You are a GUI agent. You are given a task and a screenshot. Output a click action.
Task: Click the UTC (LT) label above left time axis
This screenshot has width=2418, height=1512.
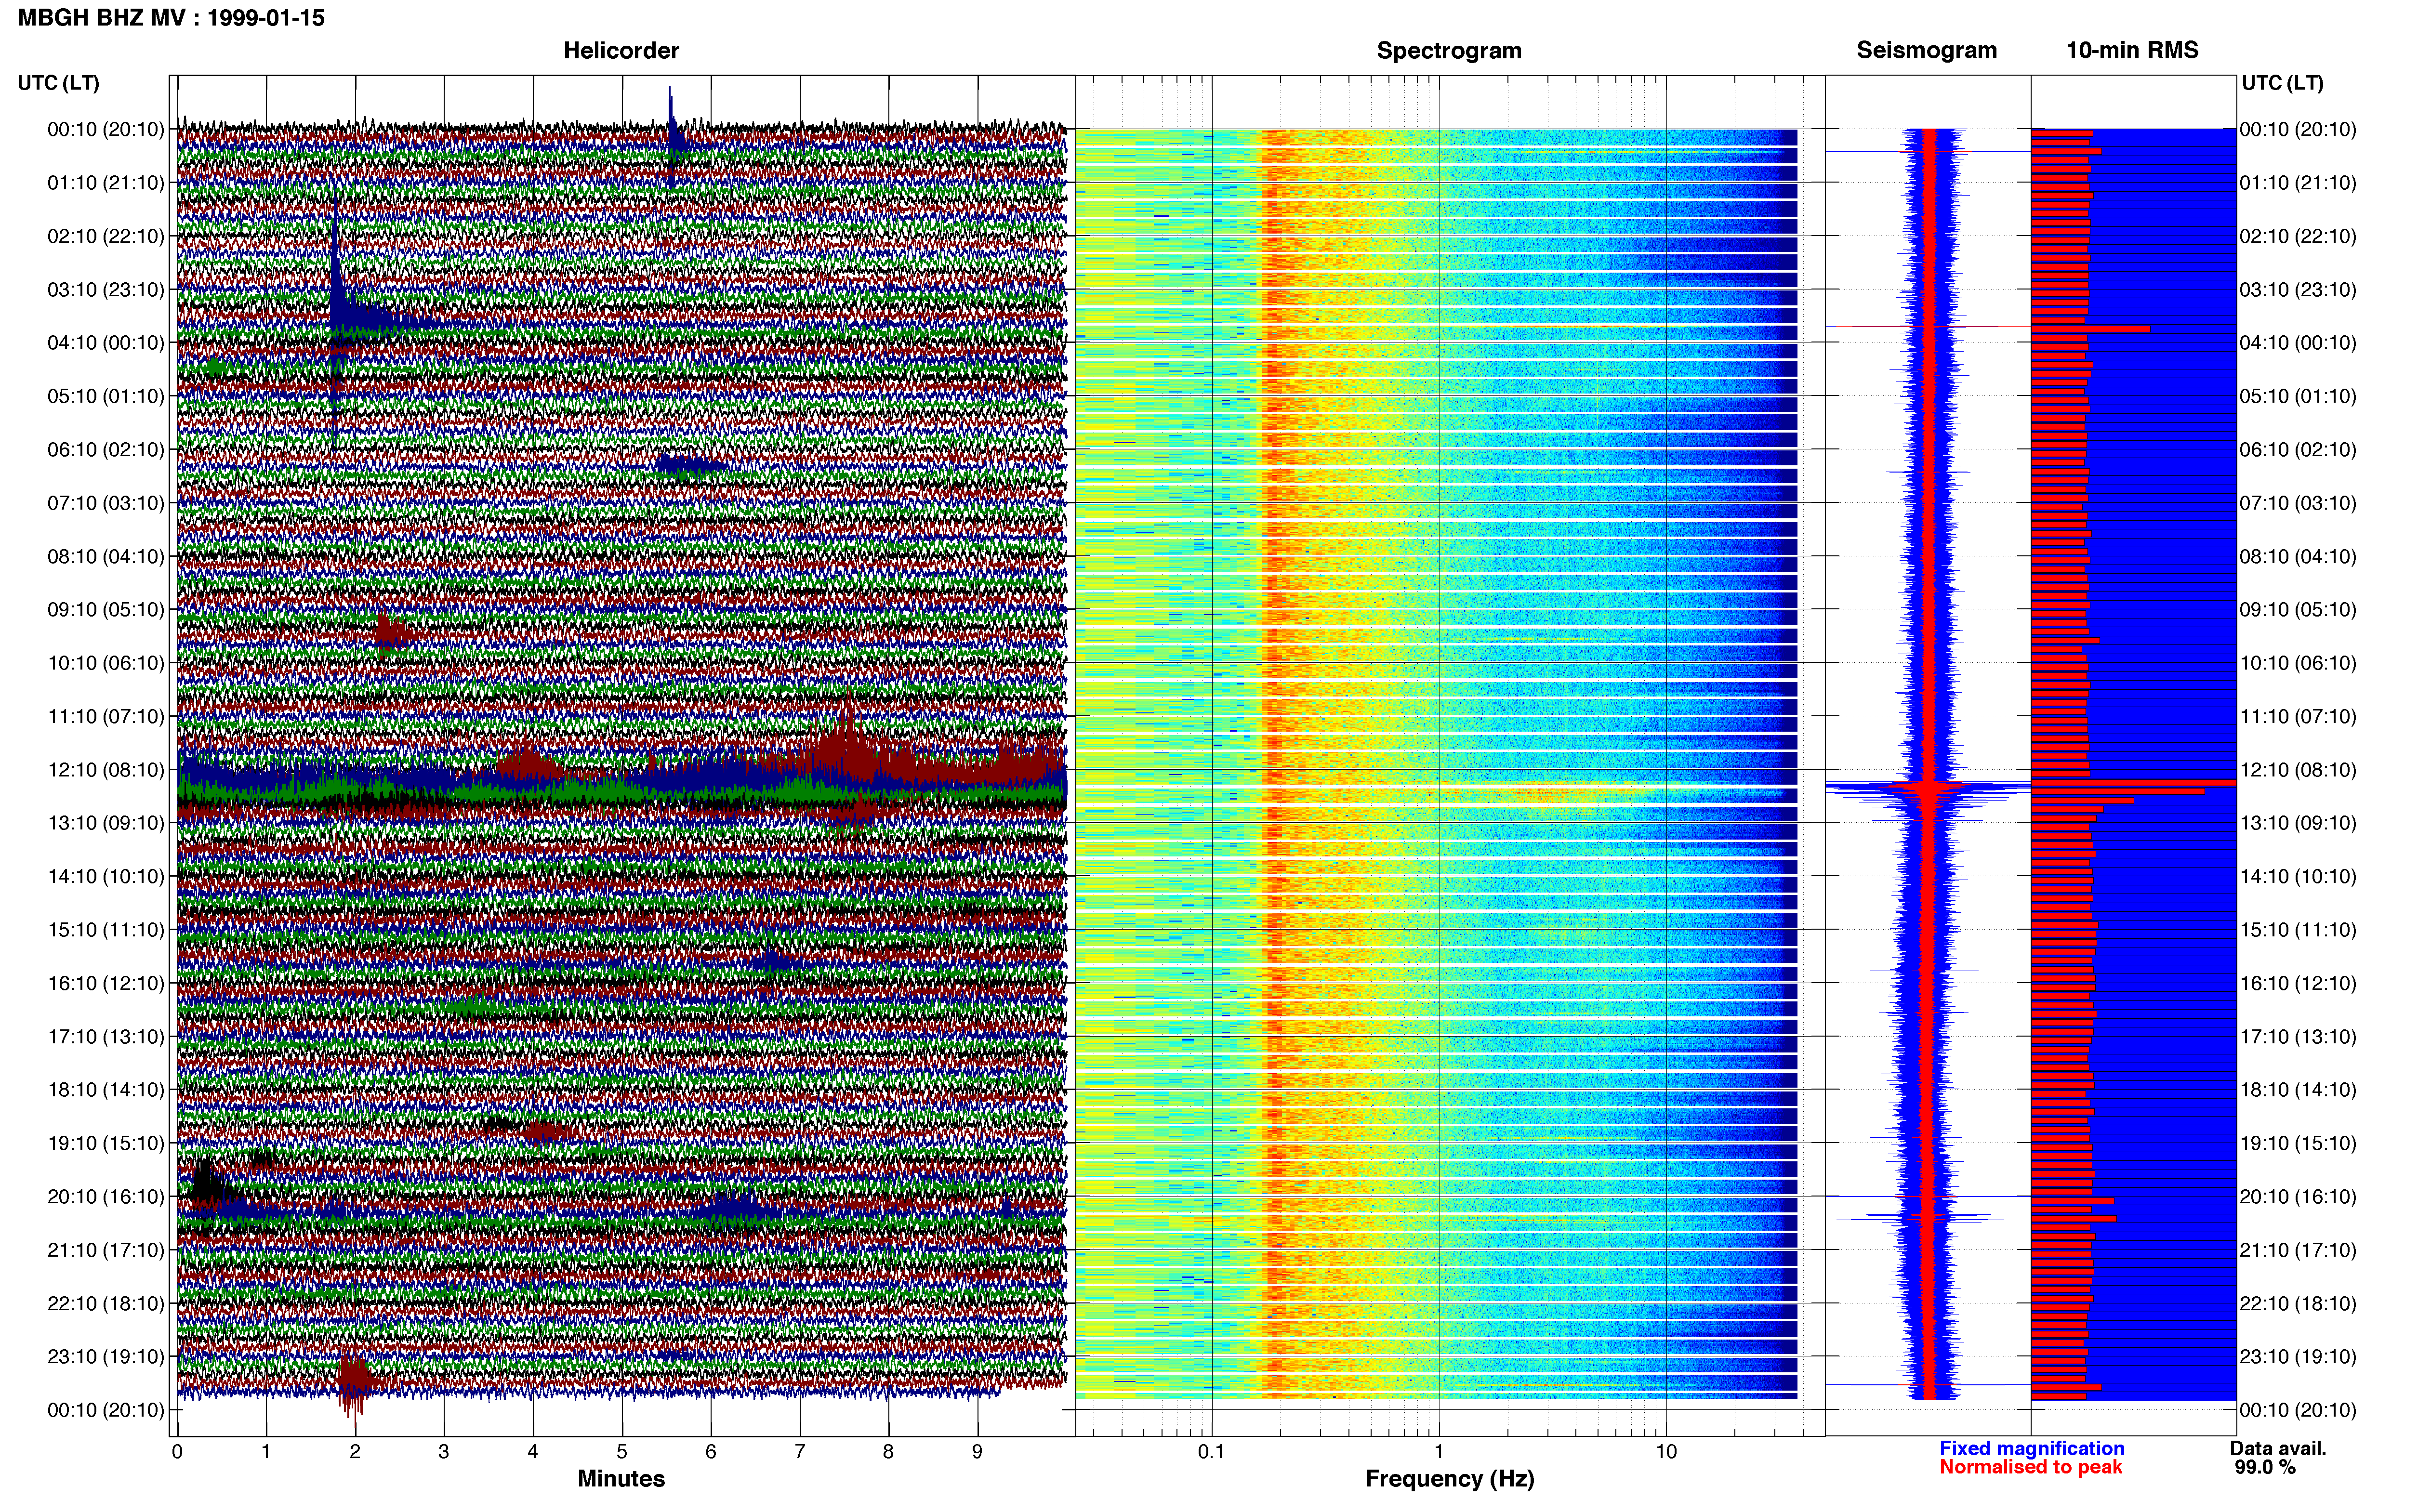coord(59,83)
